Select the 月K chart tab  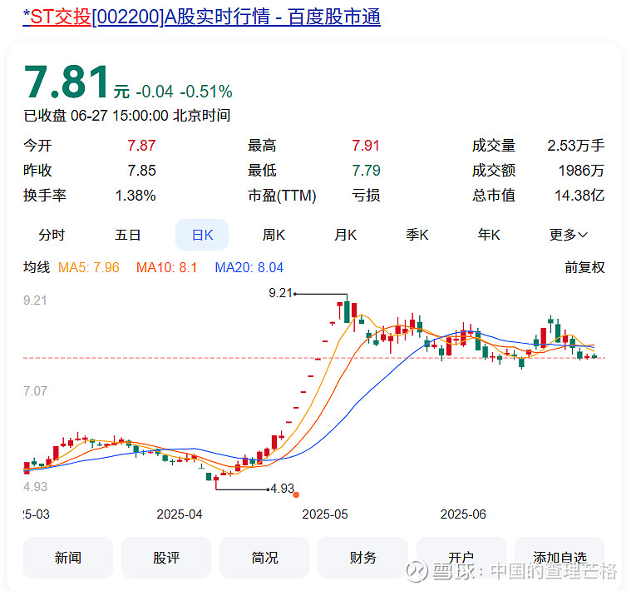(x=345, y=235)
